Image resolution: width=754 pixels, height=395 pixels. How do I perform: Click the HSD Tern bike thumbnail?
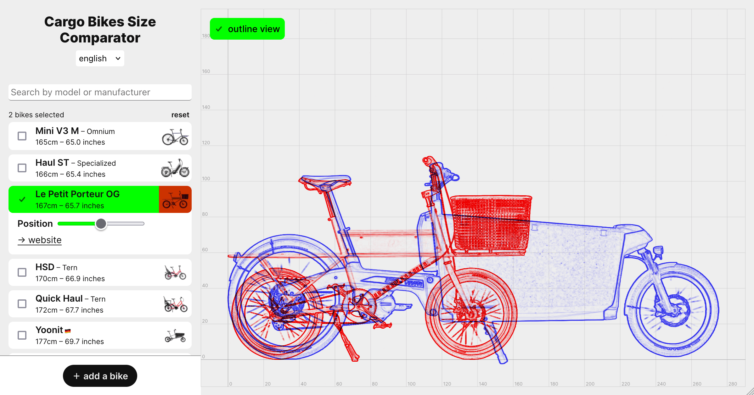tap(175, 272)
